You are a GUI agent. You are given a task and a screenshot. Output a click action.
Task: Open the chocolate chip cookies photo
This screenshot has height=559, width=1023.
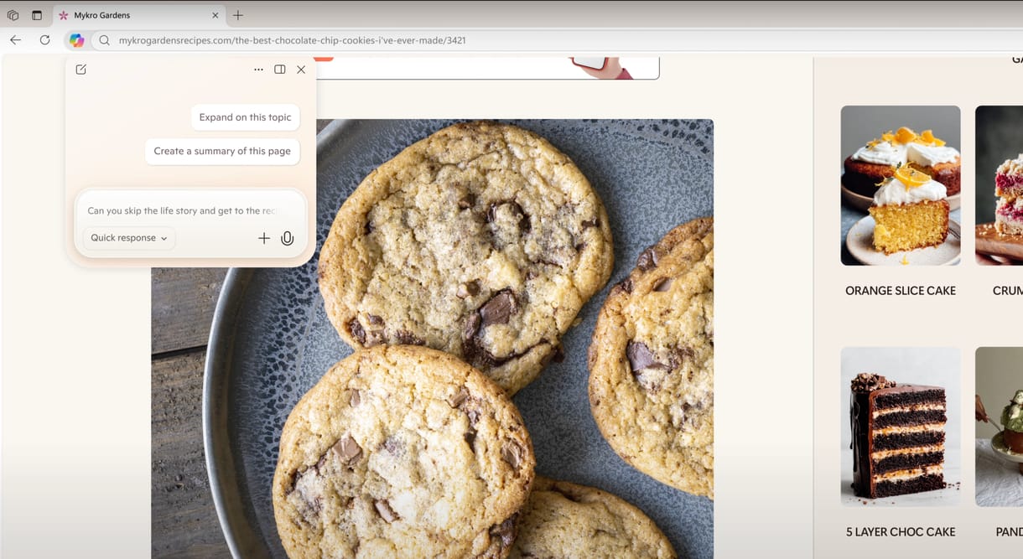[x=432, y=339]
